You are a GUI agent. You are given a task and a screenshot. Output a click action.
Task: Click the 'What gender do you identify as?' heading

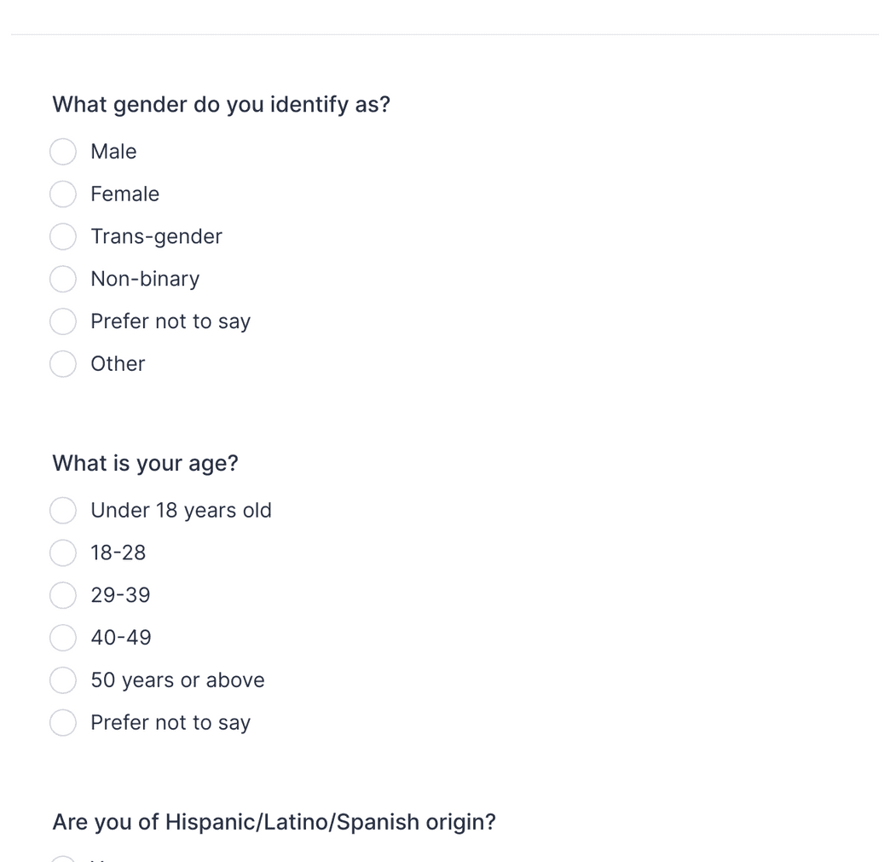pos(221,104)
